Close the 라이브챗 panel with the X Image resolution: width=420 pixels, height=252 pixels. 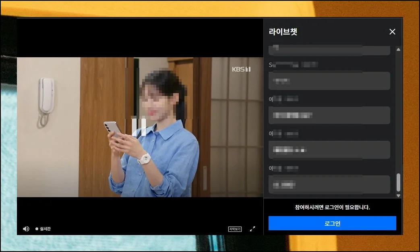coord(392,32)
